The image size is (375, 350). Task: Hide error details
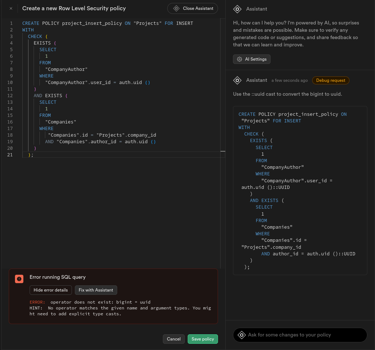[x=51, y=290]
